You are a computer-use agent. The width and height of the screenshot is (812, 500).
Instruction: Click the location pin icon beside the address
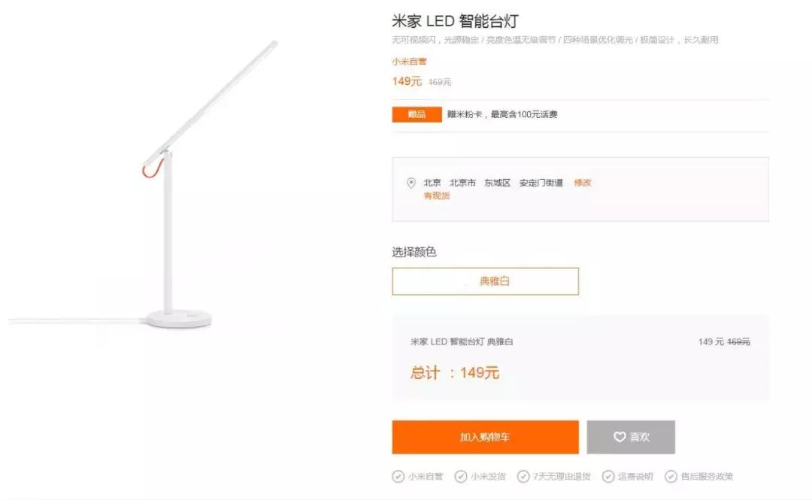pos(411,182)
